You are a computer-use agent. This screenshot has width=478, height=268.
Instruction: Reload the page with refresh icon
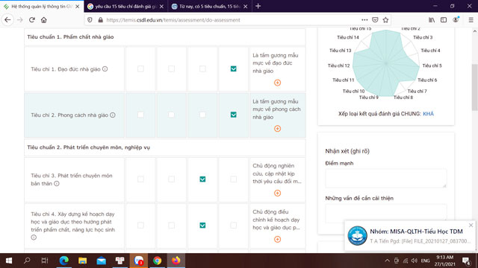[x=31, y=20]
